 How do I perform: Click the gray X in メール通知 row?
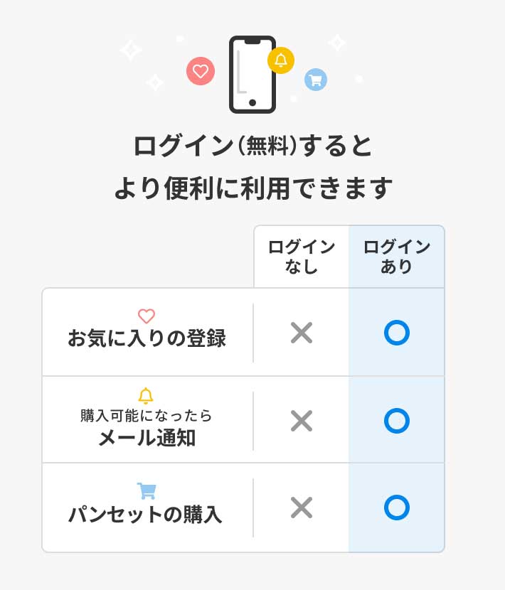pos(302,421)
